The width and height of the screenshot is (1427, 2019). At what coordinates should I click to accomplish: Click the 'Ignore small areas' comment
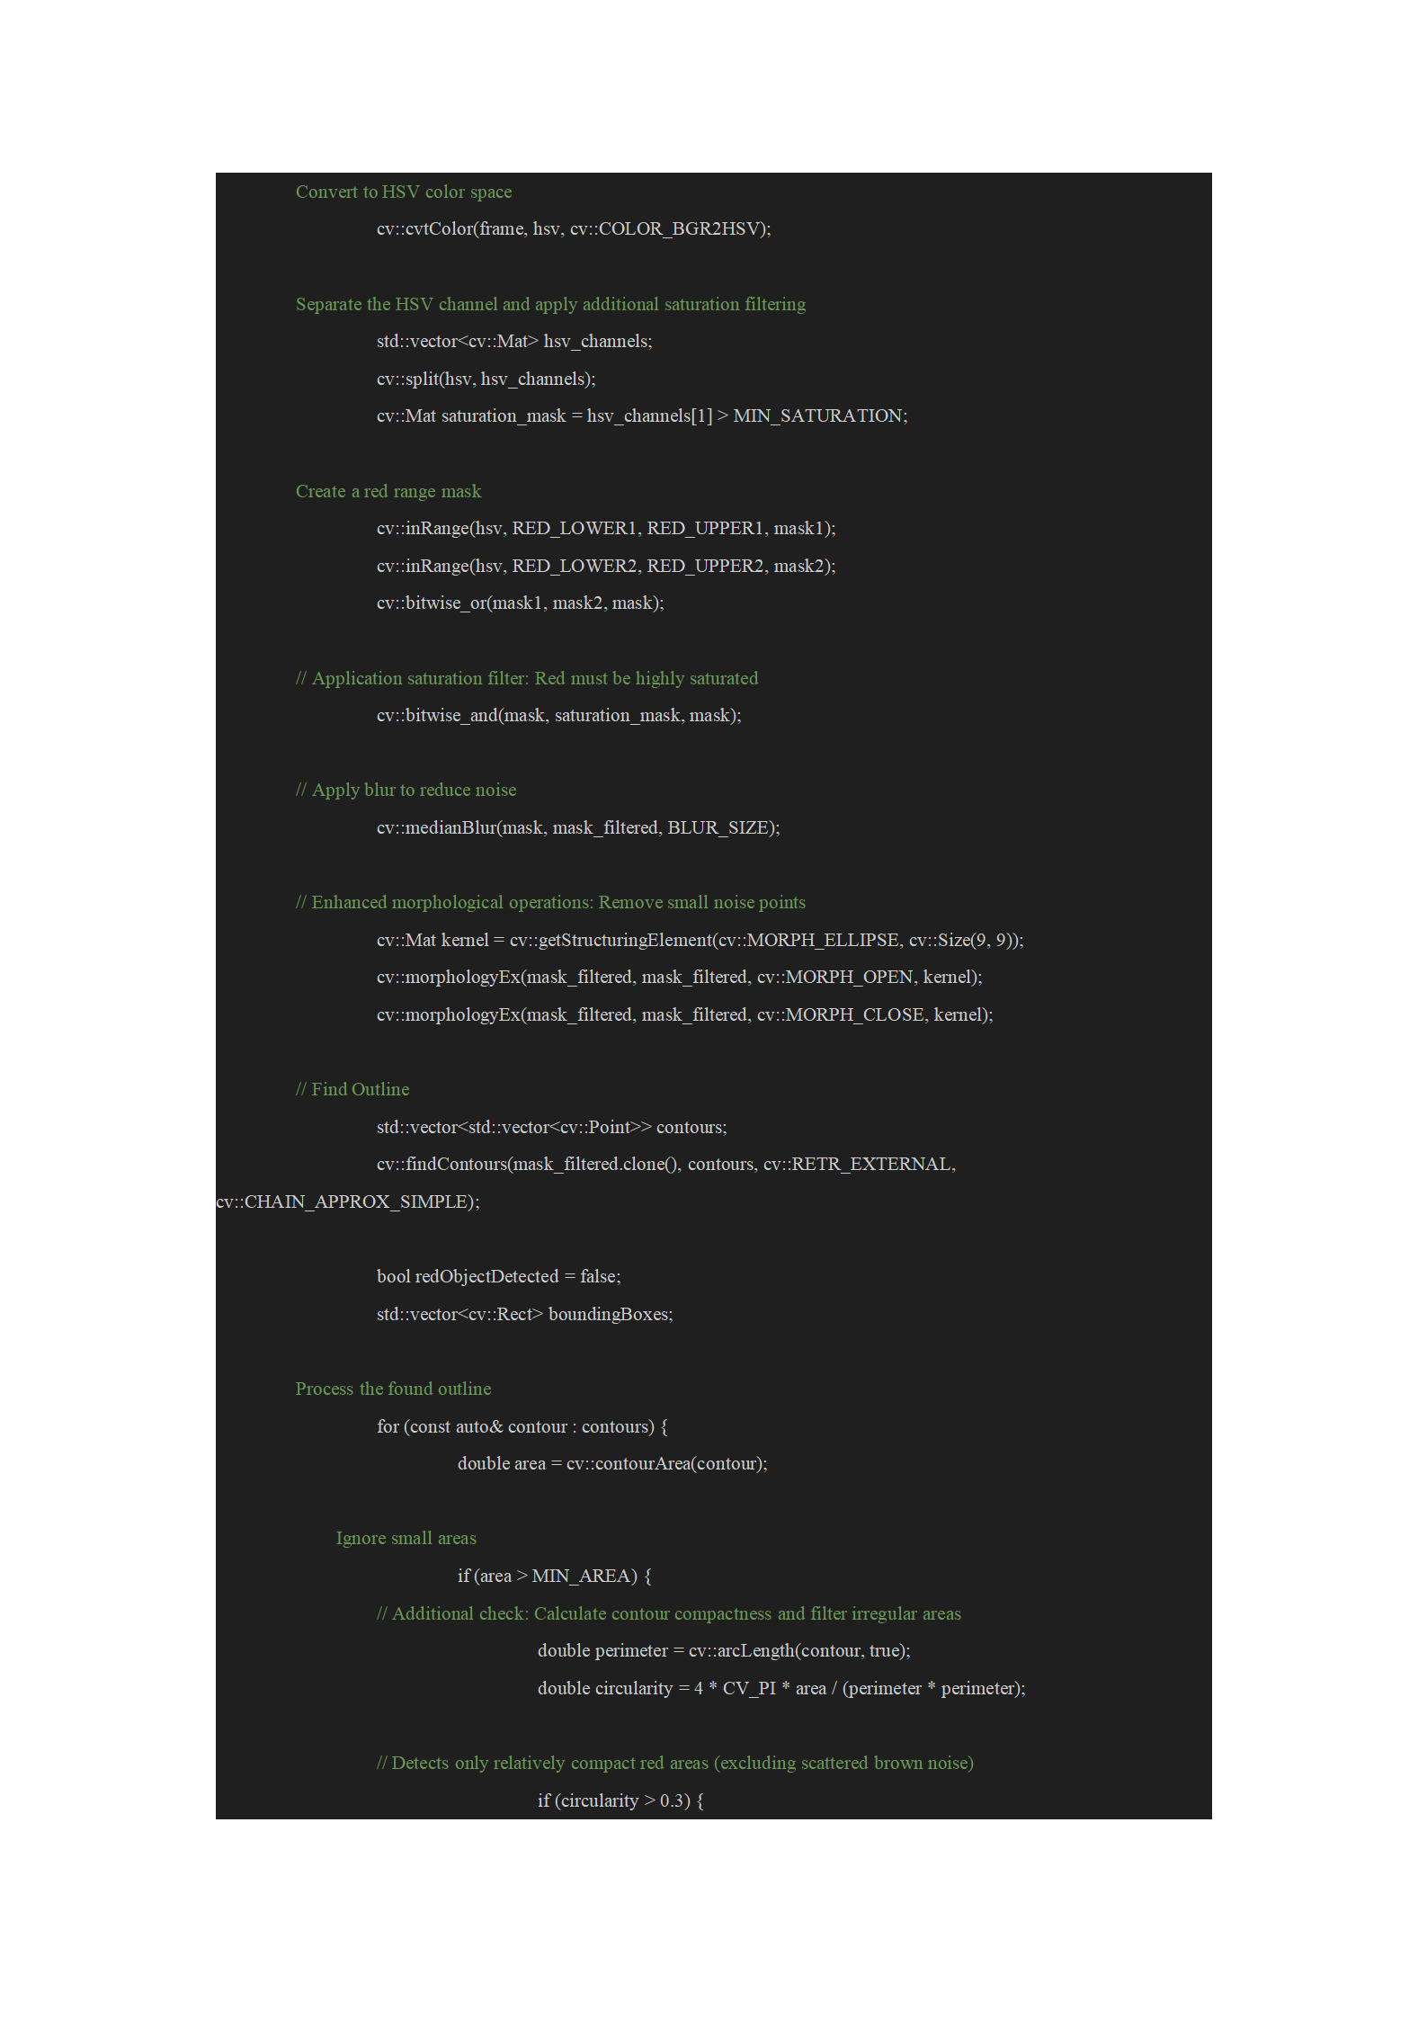pos(406,1538)
